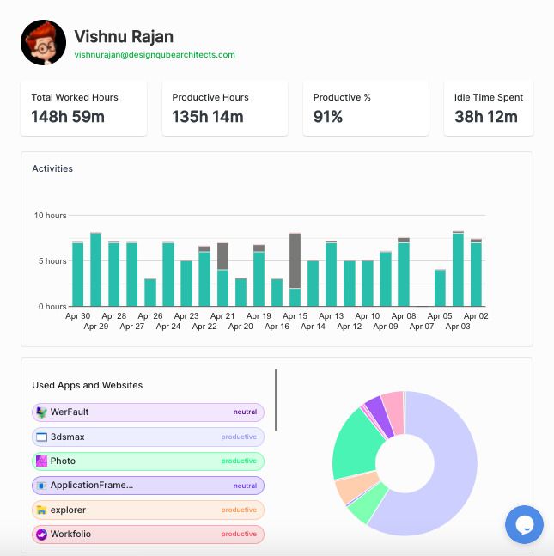Viewport: 554px width, 556px height.
Task: Click the neutral tag on WerFault
Action: click(x=245, y=412)
